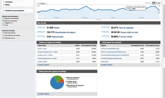
Task: Click visualizar relatório under Todas as origens de tráfego
Action: coord(43,65)
